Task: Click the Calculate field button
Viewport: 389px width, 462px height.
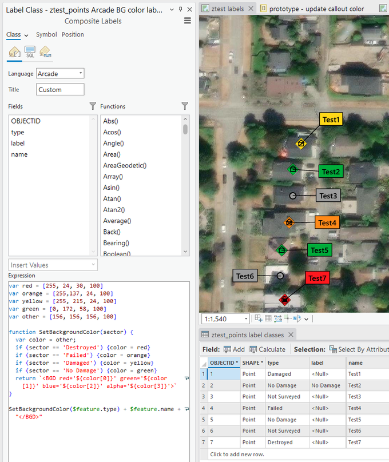Action: tap(267, 349)
